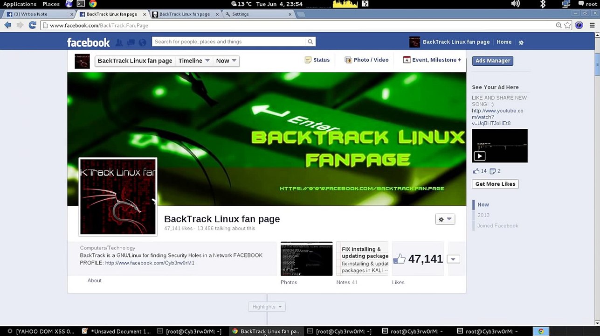
Task: Click the Facebook logo
Action: (88, 42)
